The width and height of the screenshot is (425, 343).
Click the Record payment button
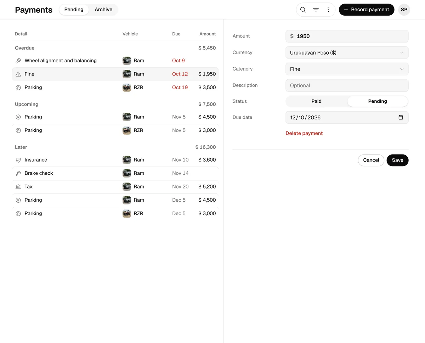367,10
